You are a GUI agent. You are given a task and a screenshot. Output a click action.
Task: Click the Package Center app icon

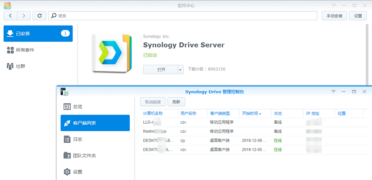tap(7, 6)
